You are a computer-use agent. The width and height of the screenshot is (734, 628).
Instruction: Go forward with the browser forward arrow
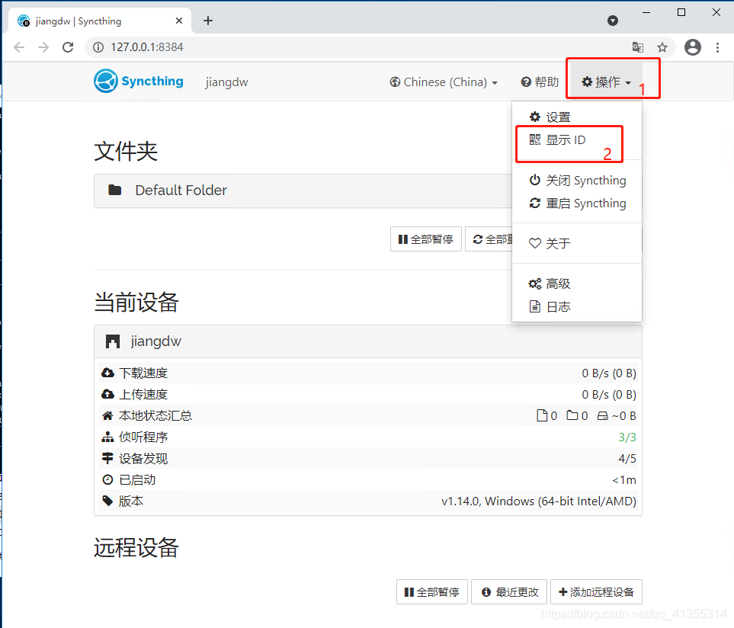[x=43, y=47]
